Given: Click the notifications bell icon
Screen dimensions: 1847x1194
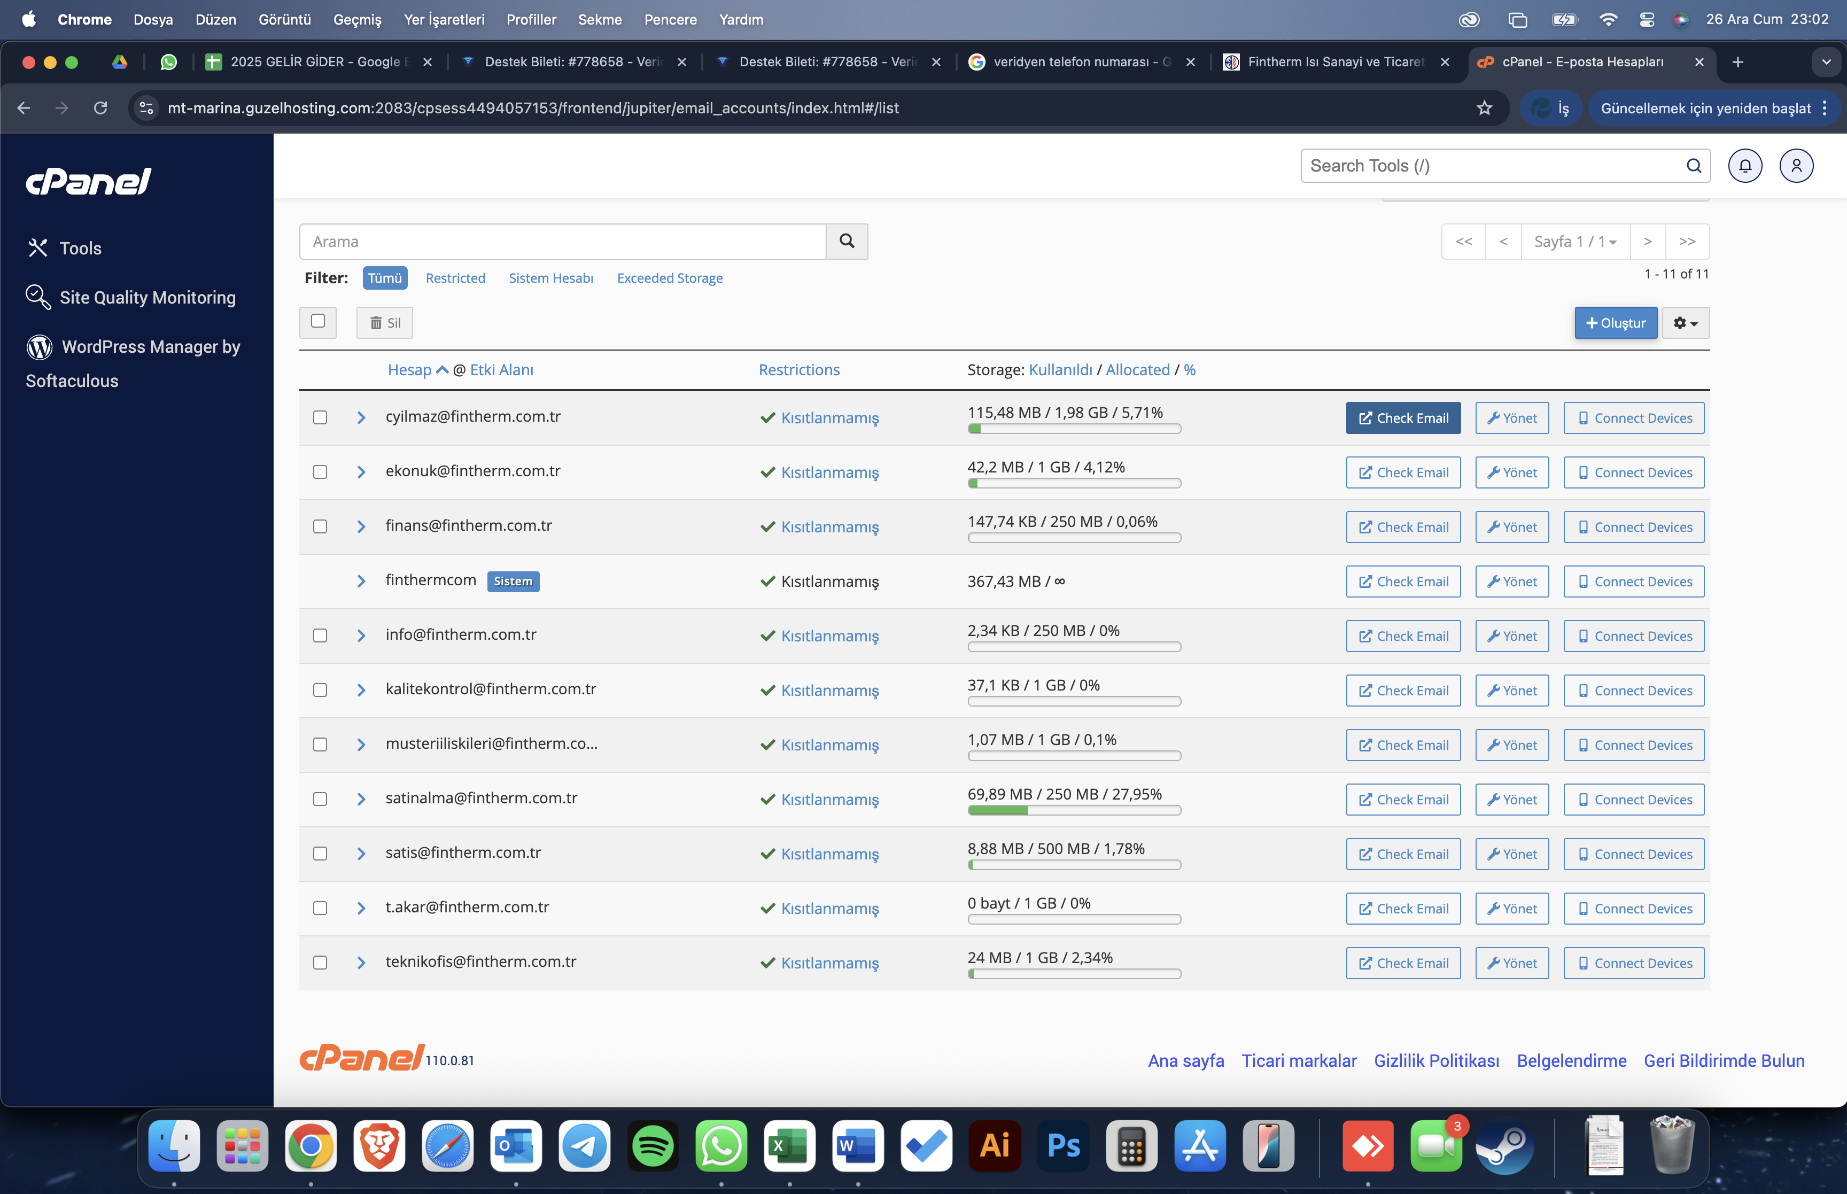Looking at the screenshot, I should click(1745, 166).
